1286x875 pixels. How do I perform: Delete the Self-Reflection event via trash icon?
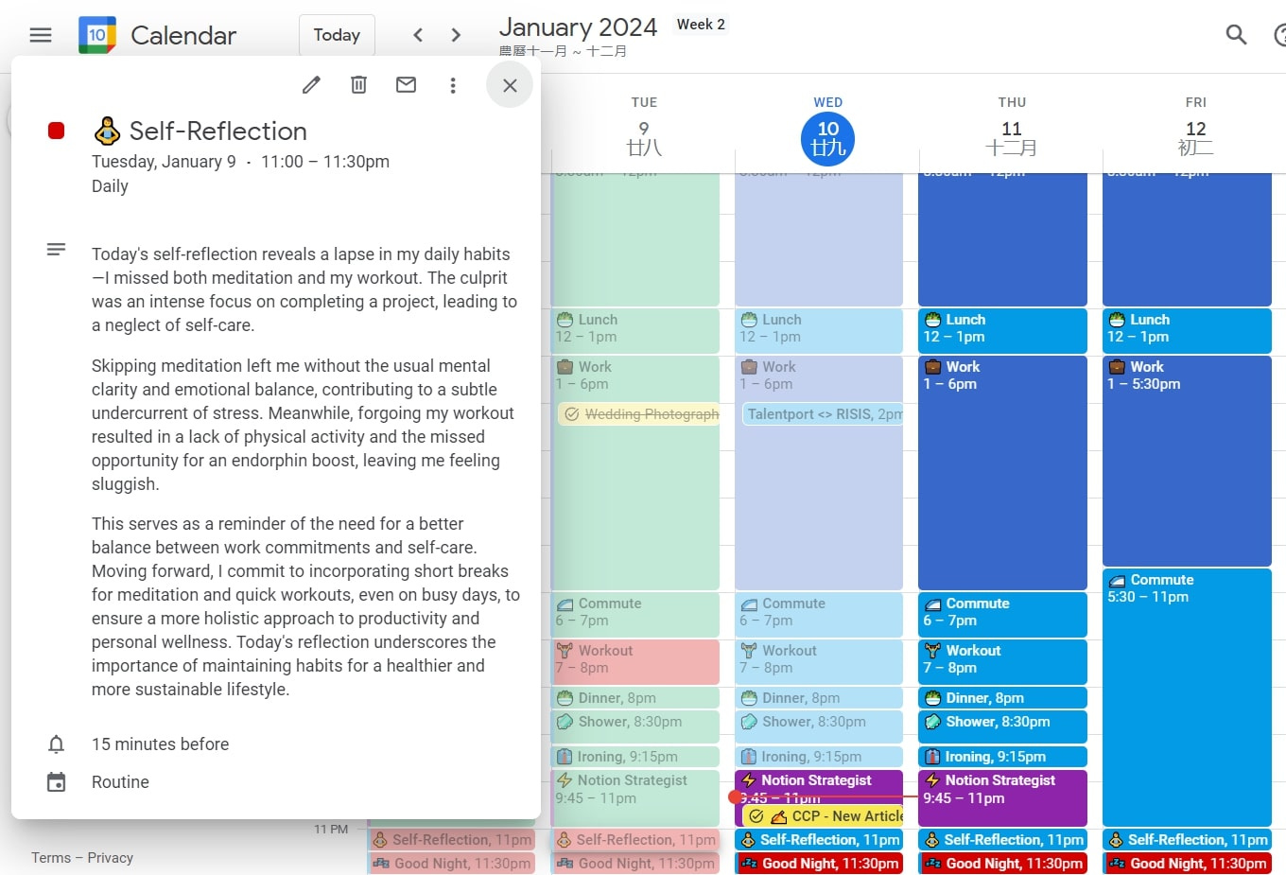[358, 84]
